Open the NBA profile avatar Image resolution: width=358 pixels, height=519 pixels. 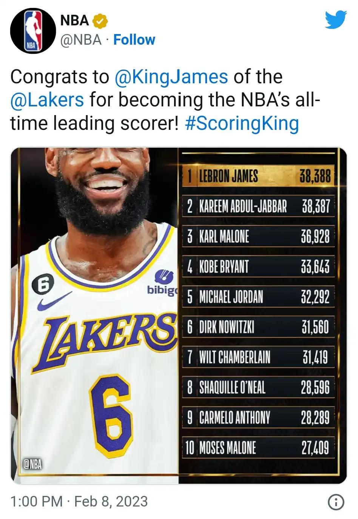click(x=33, y=31)
